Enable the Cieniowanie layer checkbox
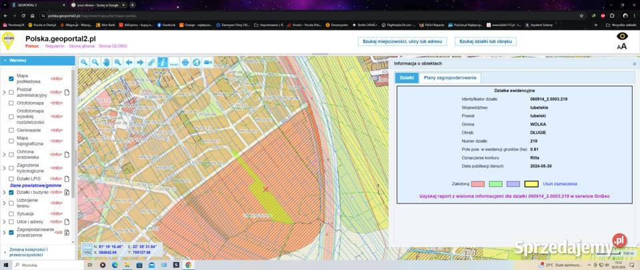This screenshot has width=640, height=270. pyautogui.click(x=11, y=130)
